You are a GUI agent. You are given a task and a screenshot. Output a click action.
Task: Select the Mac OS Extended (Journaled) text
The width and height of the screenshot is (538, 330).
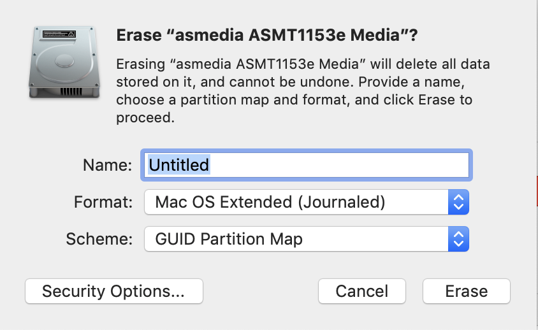pyautogui.click(x=270, y=203)
